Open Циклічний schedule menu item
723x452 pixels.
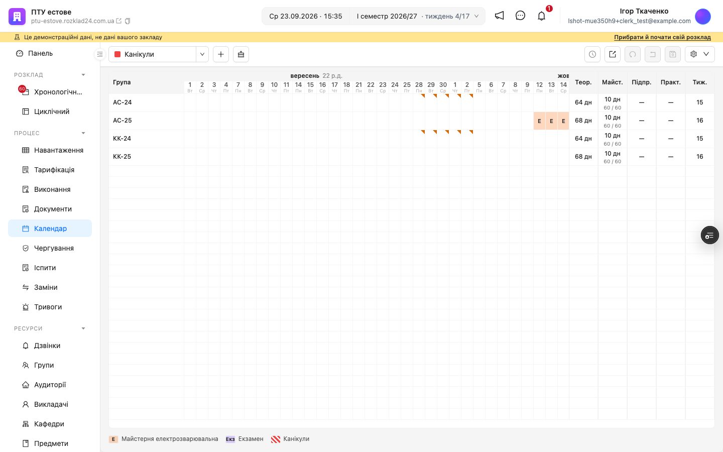pyautogui.click(x=50, y=111)
